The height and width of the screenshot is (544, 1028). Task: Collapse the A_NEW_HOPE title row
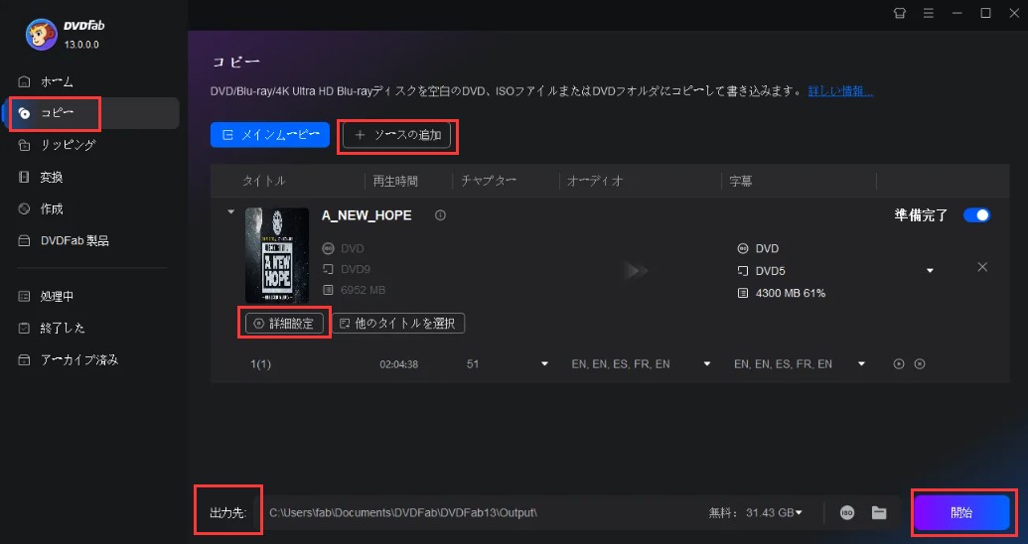coord(230,212)
